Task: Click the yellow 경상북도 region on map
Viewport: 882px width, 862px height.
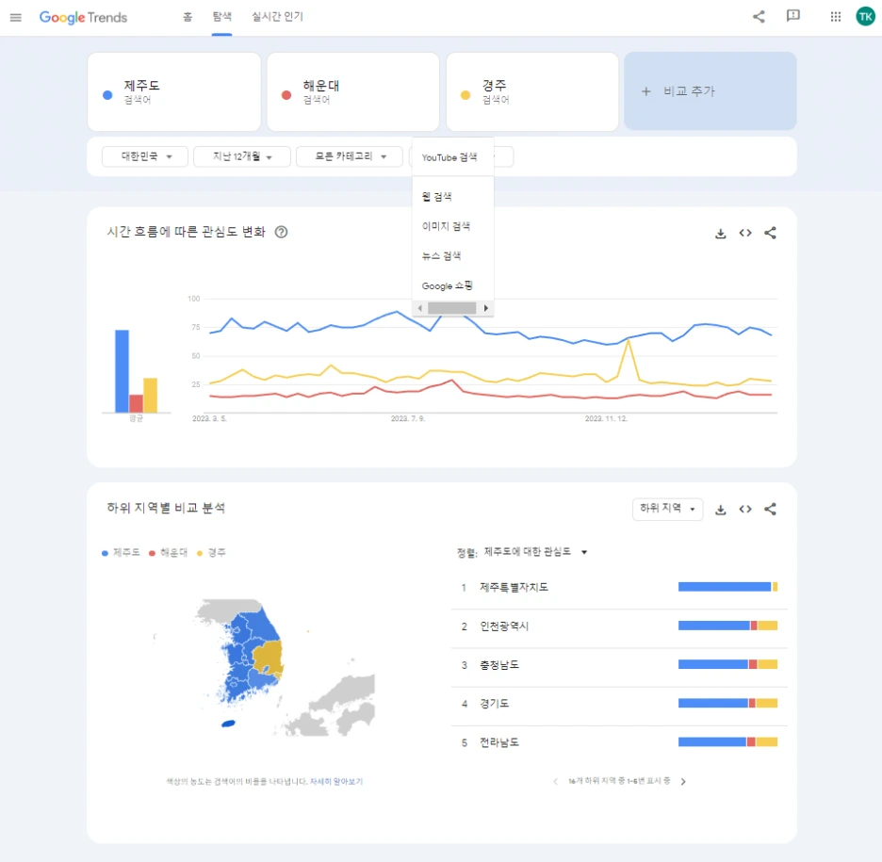Action: 268,658
